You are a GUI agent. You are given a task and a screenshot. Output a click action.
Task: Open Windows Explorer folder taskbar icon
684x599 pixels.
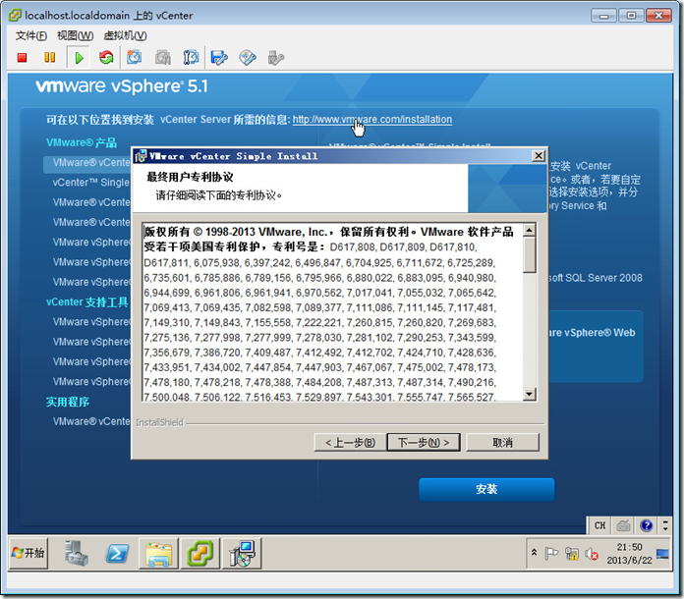point(159,553)
